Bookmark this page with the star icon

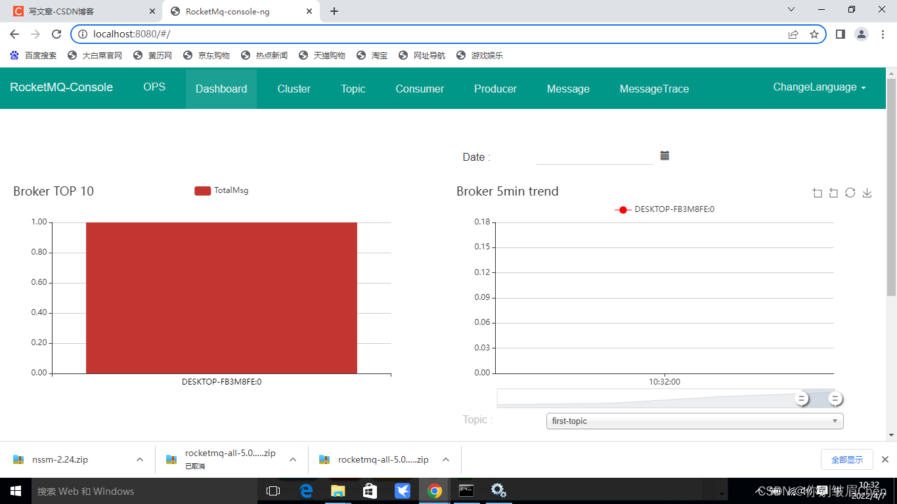[x=814, y=34]
